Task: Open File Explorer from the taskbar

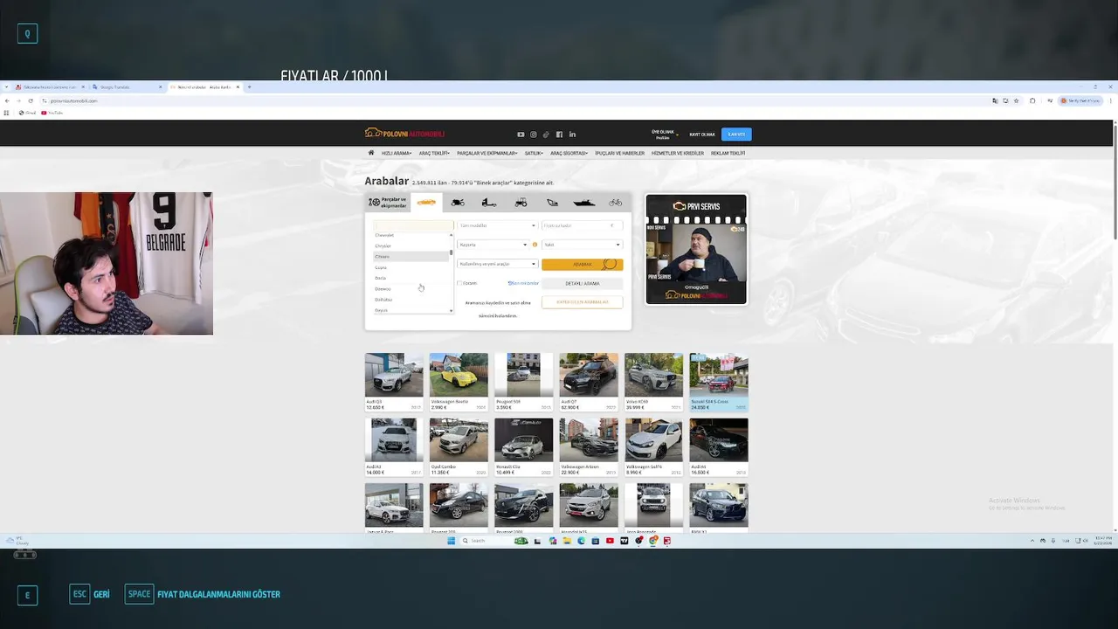Action: (x=567, y=541)
